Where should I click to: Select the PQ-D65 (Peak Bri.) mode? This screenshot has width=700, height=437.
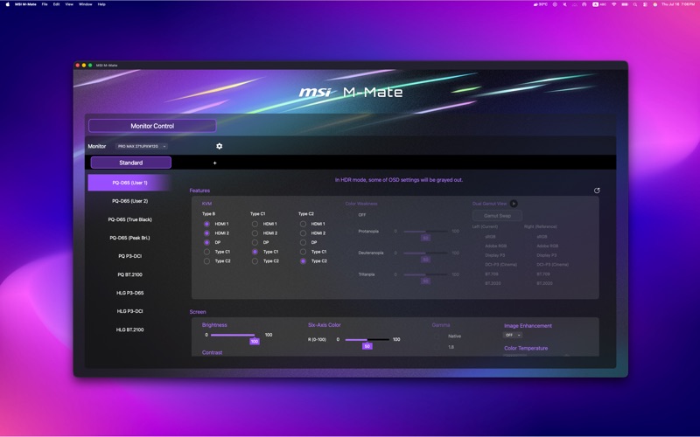(129, 238)
